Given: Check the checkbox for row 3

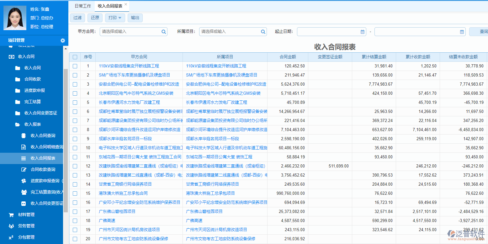Looking at the screenshot, I should click(75, 84).
